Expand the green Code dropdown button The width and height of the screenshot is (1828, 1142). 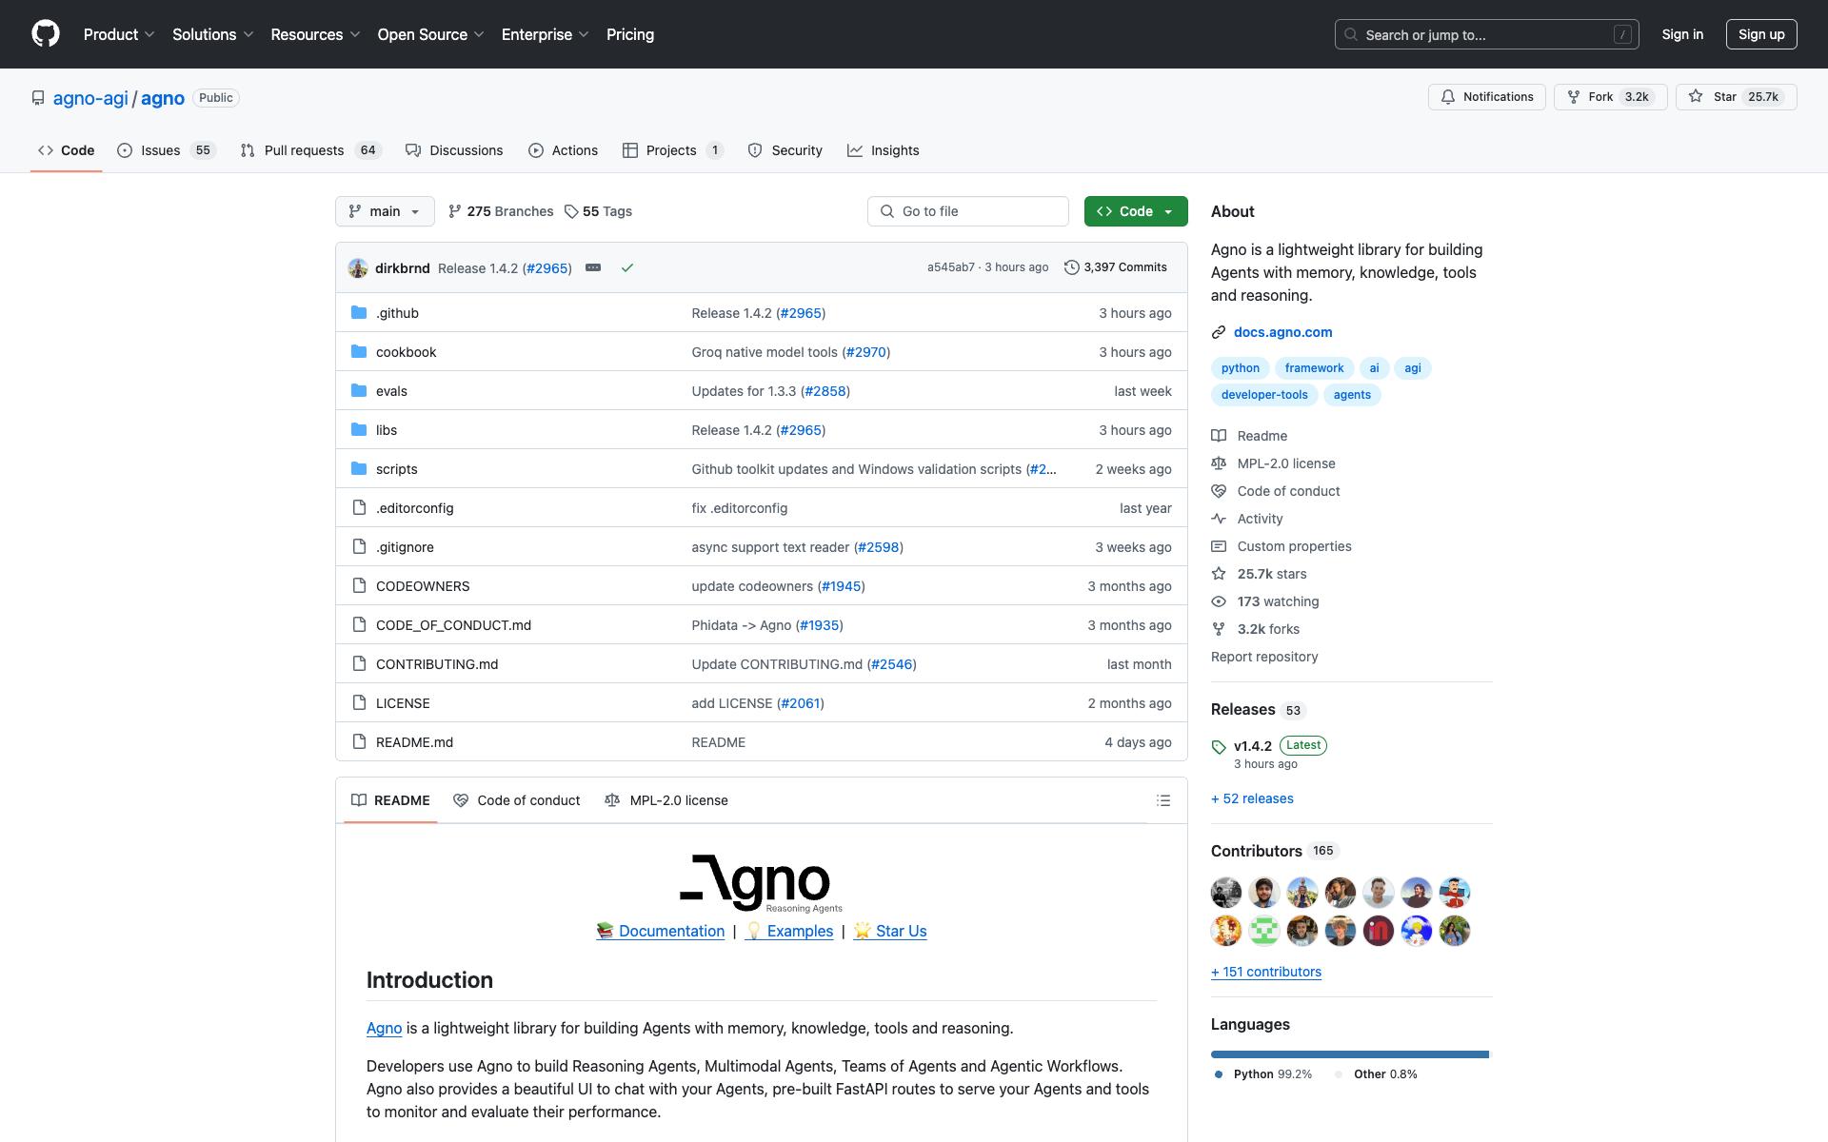point(1135,211)
